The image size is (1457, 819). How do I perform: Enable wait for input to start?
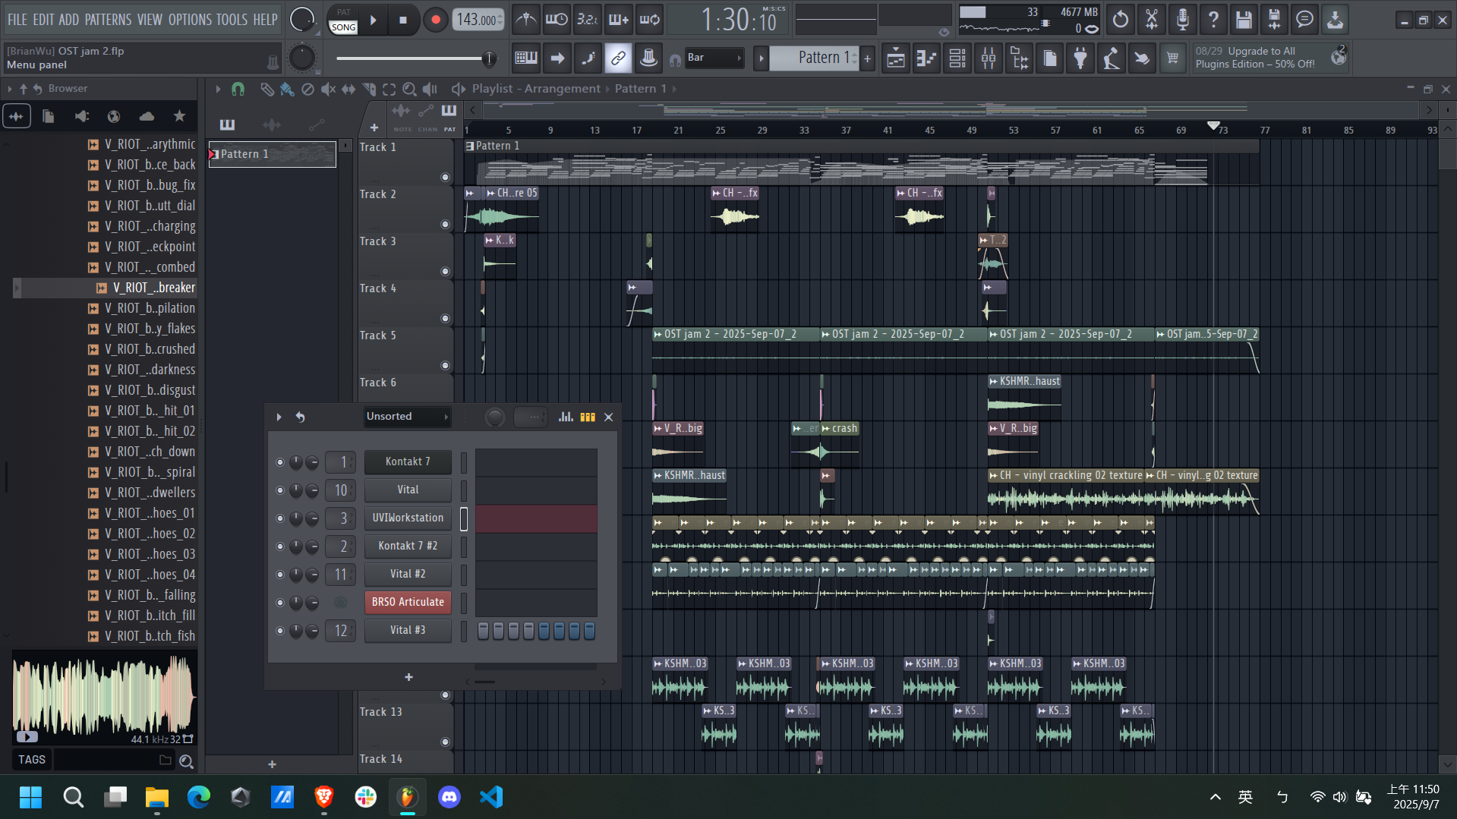[x=557, y=20]
